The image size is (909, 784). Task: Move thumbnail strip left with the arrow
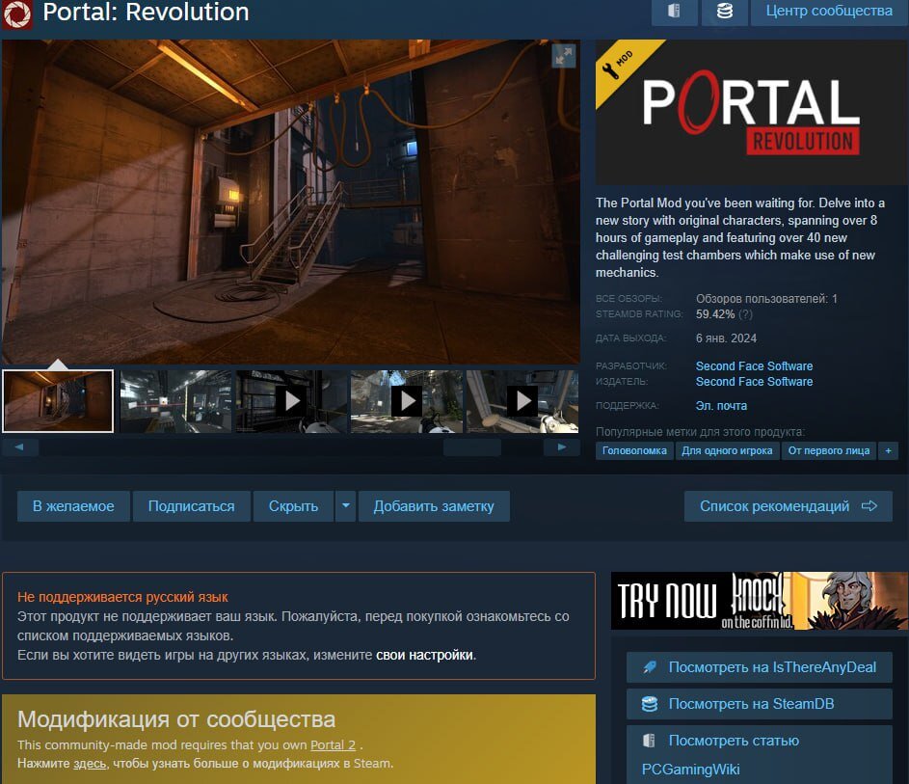[19, 447]
